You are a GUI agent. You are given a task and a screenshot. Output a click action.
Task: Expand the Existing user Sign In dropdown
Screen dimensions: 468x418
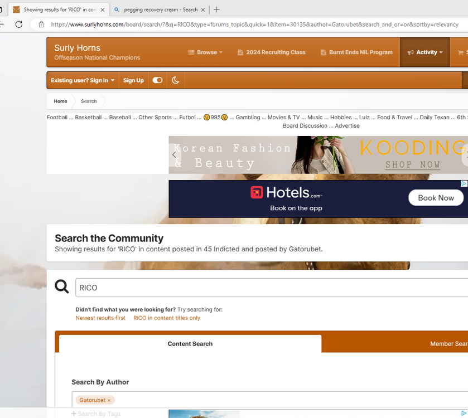[x=83, y=80]
